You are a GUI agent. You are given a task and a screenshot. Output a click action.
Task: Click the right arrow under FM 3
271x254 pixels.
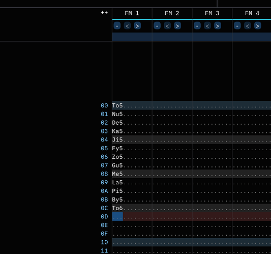218,26
